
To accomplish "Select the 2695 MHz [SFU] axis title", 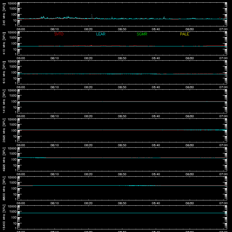I will [4, 130].
